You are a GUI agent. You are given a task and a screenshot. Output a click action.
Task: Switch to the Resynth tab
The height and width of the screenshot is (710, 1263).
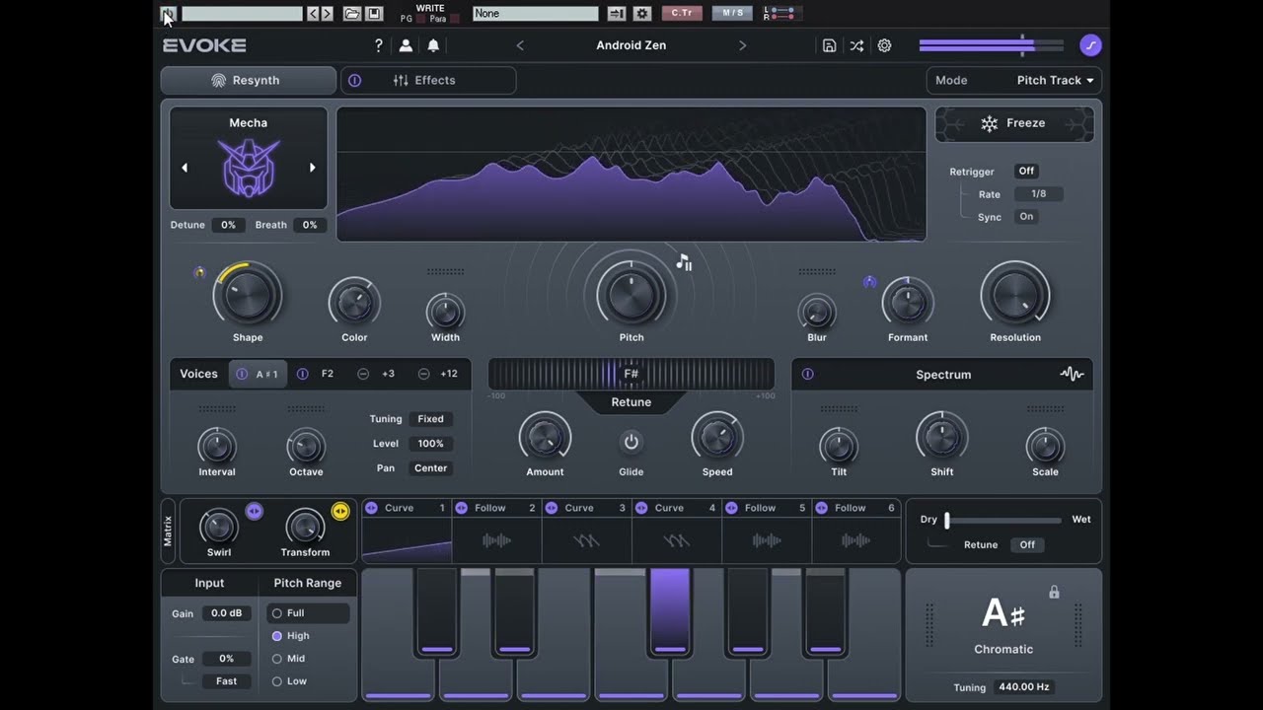point(248,81)
